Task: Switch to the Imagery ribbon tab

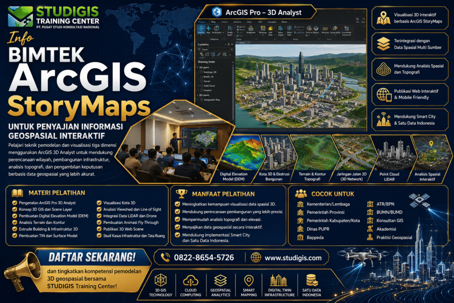Action: (x=272, y=22)
